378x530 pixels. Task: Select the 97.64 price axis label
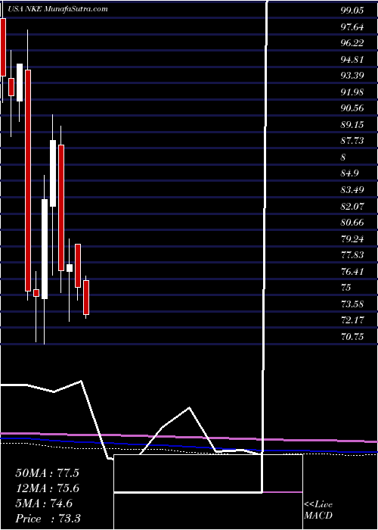click(x=352, y=26)
